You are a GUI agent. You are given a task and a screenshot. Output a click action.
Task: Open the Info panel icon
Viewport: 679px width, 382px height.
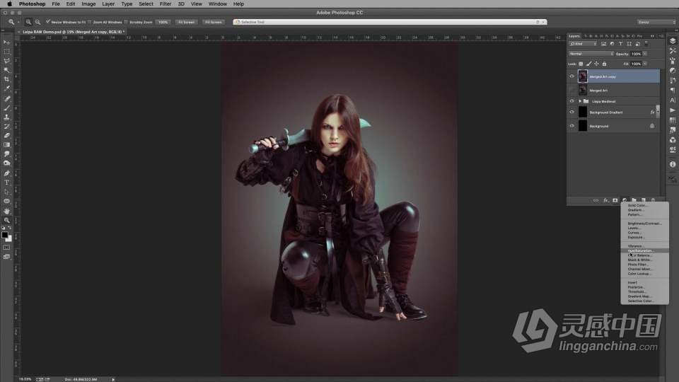[673, 164]
